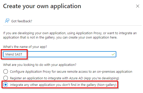Click the feedback person icon

7,21
